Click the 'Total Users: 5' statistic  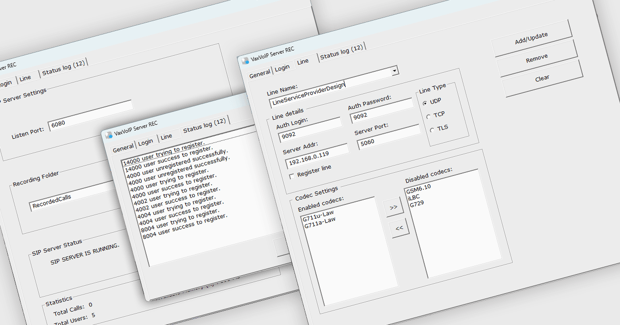pyautogui.click(x=75, y=318)
